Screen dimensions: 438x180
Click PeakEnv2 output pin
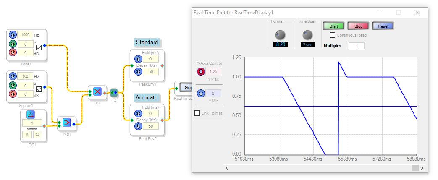pyautogui.click(x=162, y=120)
